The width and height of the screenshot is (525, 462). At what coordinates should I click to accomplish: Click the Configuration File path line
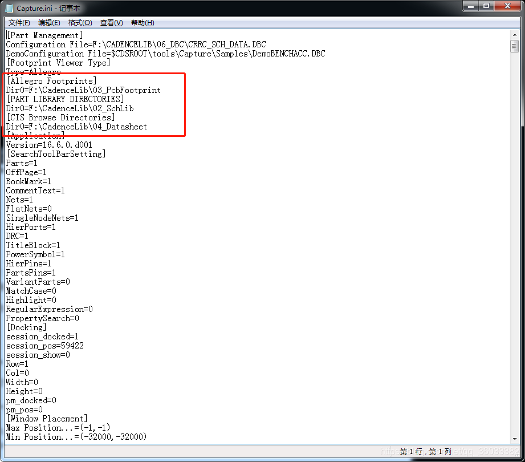point(136,44)
